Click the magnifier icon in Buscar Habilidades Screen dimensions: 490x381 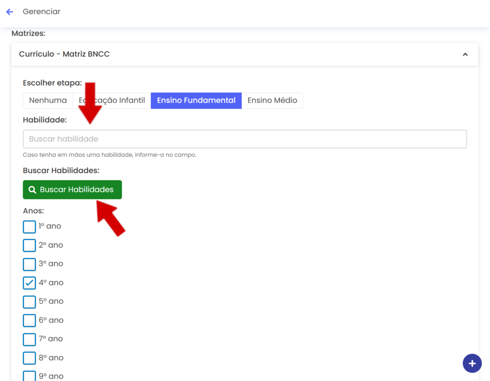coord(32,190)
